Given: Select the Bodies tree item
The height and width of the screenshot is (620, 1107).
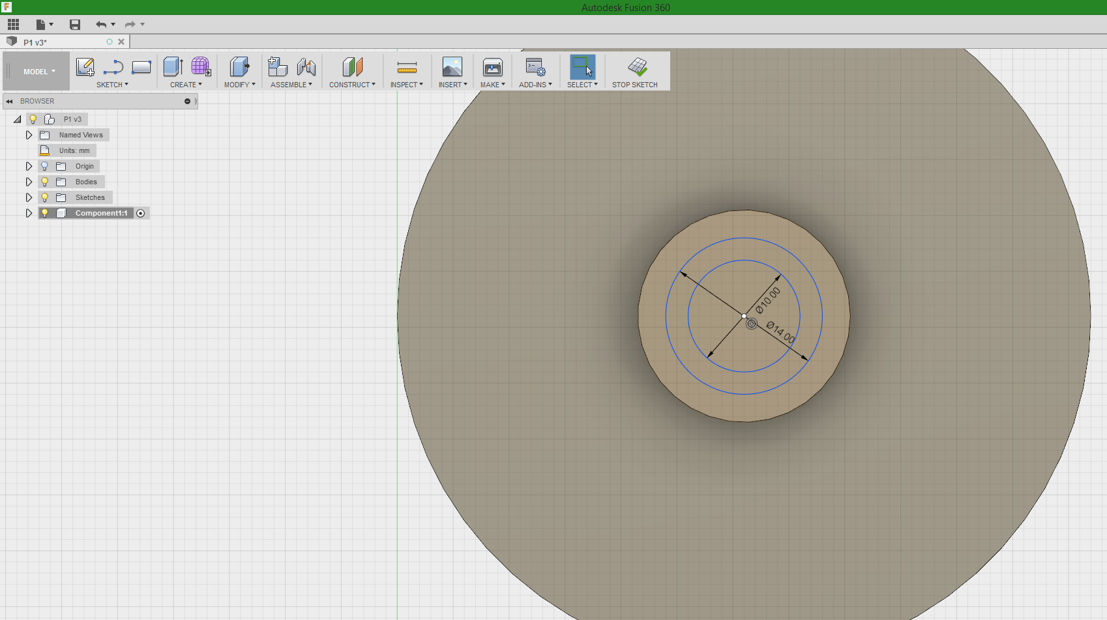Looking at the screenshot, I should [86, 182].
